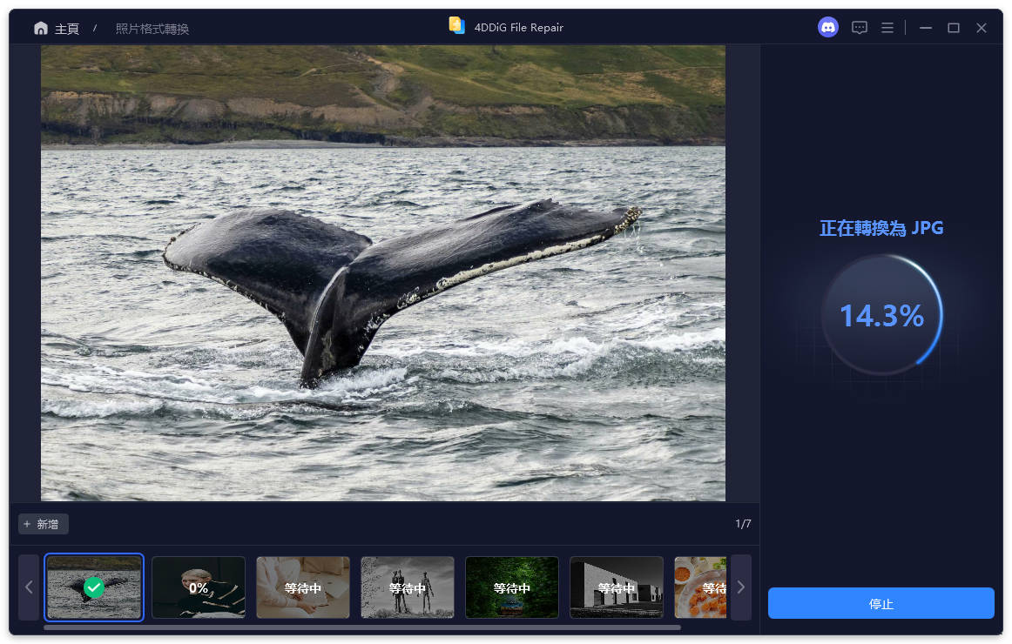Open the feedback chat bubble icon

pyautogui.click(x=859, y=28)
